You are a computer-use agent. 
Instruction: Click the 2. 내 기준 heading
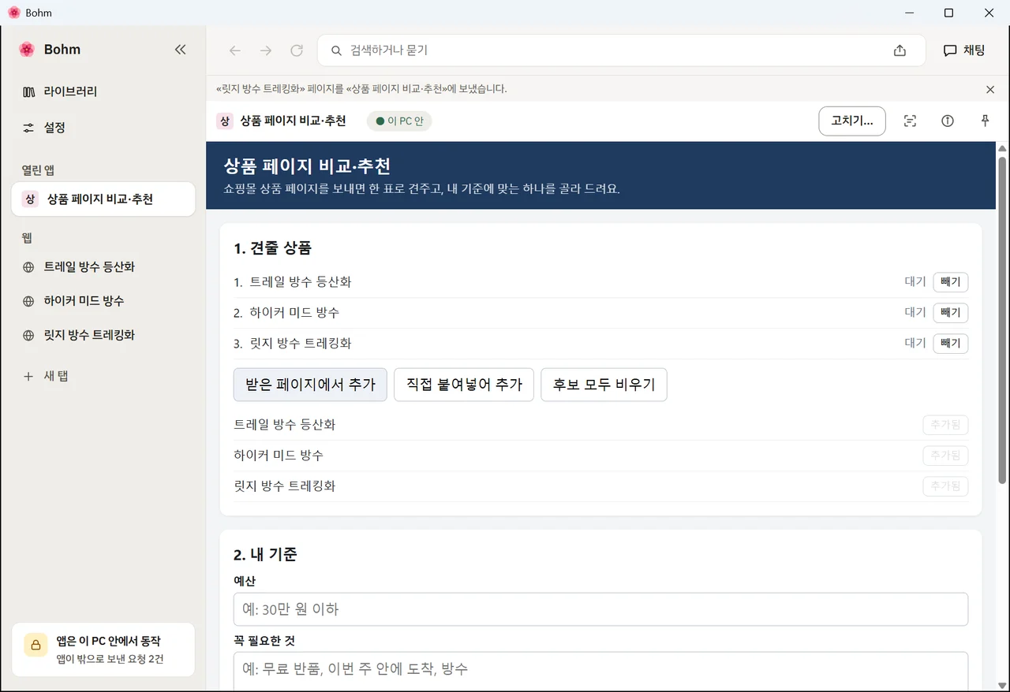[x=265, y=555]
